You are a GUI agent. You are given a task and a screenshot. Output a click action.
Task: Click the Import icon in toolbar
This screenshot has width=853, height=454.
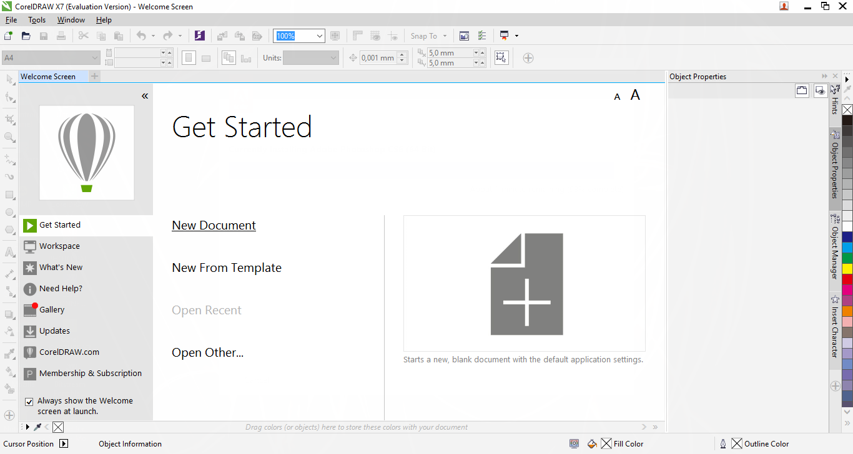222,36
